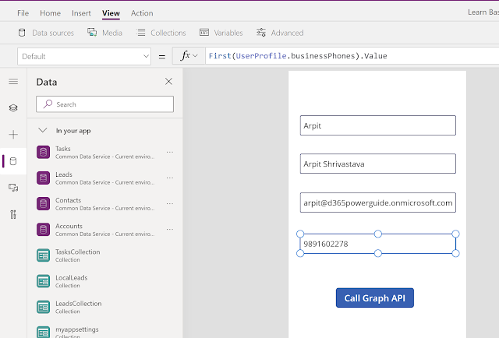
Task: Select the Data cylinder icon in sidebar
Action: click(x=13, y=161)
